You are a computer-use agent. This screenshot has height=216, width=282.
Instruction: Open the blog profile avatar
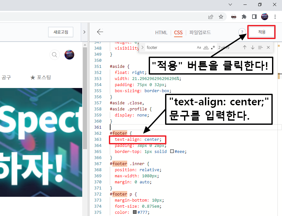(69, 55)
